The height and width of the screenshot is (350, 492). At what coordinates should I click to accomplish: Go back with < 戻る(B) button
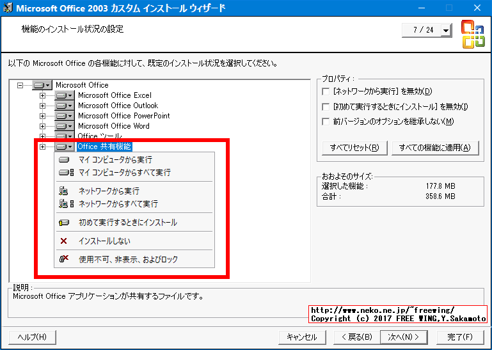[x=357, y=337]
